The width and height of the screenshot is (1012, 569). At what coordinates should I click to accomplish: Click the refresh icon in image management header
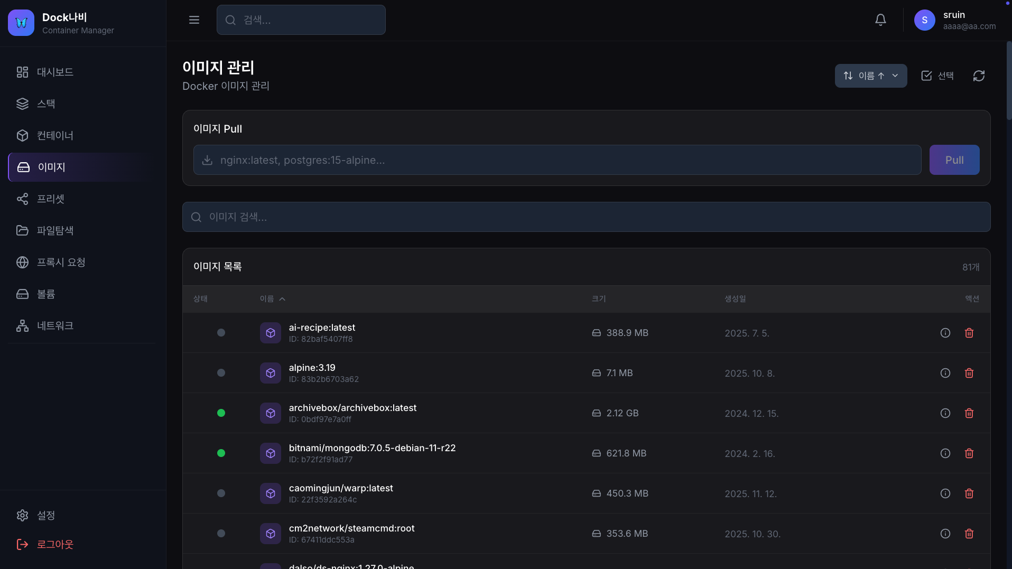[x=979, y=76]
